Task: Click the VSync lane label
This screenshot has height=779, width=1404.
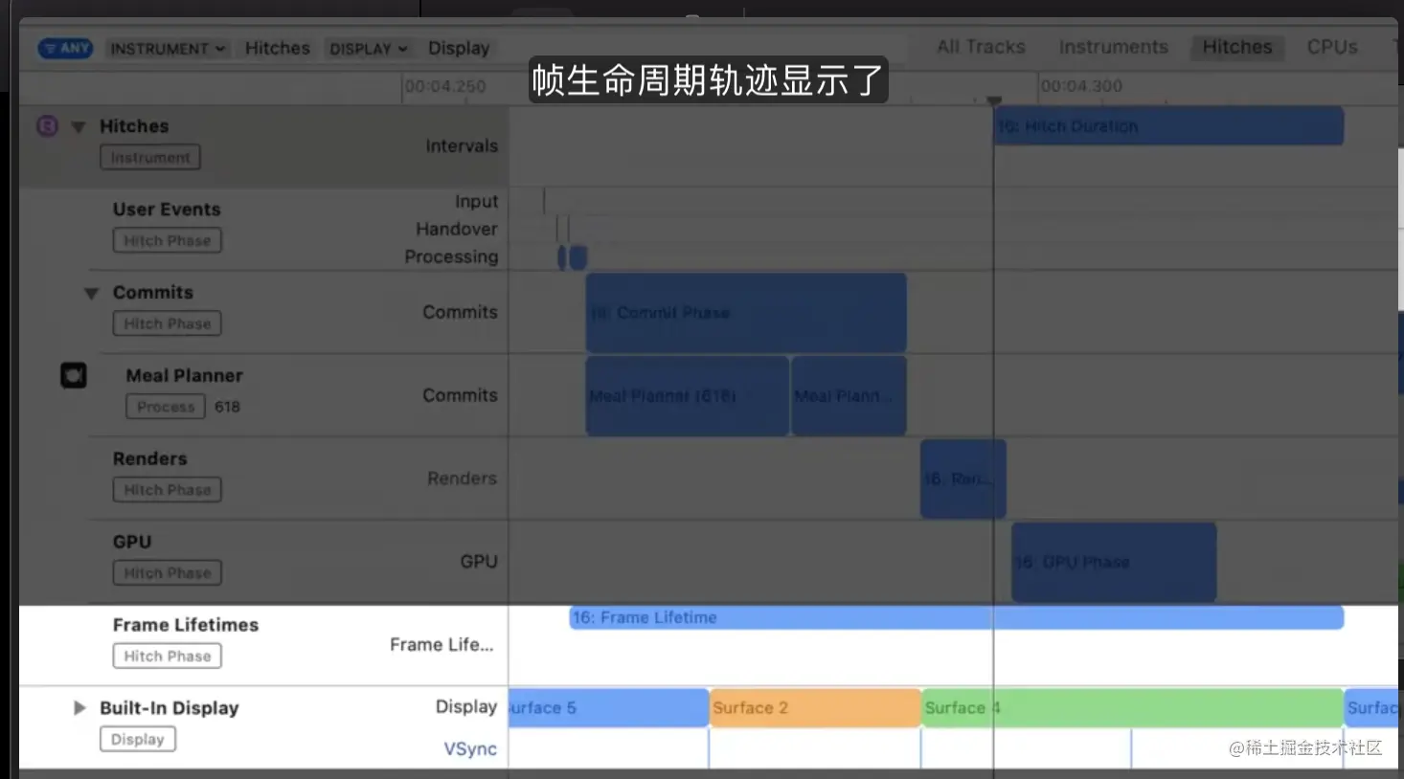Action: [470, 749]
